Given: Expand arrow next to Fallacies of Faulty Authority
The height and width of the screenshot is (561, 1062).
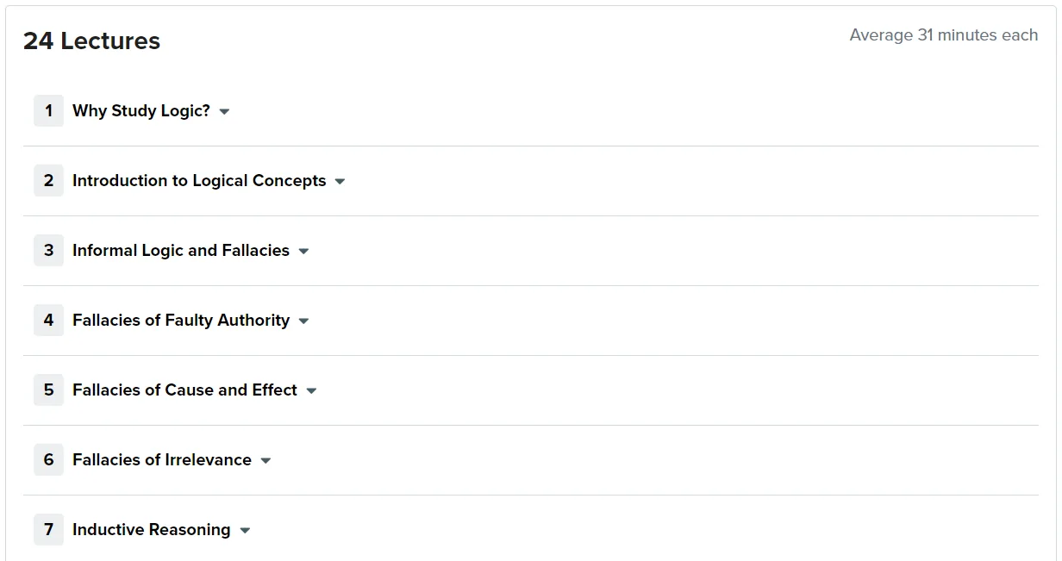Looking at the screenshot, I should click(303, 321).
